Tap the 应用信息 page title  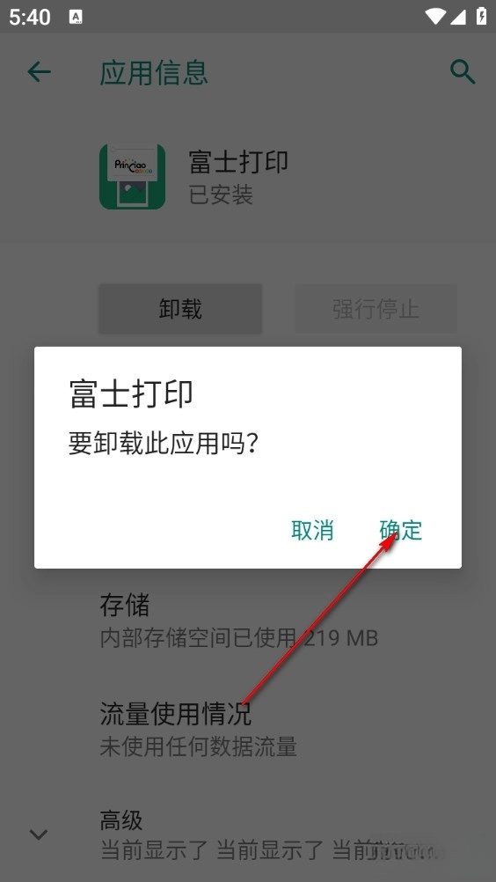click(x=154, y=72)
